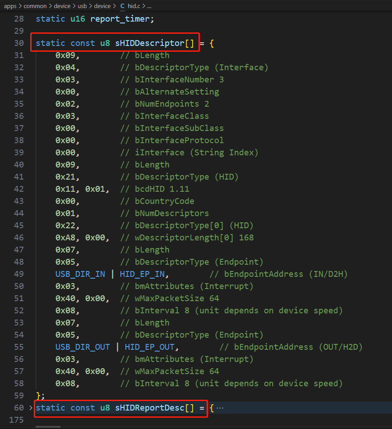Click the bcdHID 1.11 comment
This screenshot has height=429, width=392.
click(155, 189)
